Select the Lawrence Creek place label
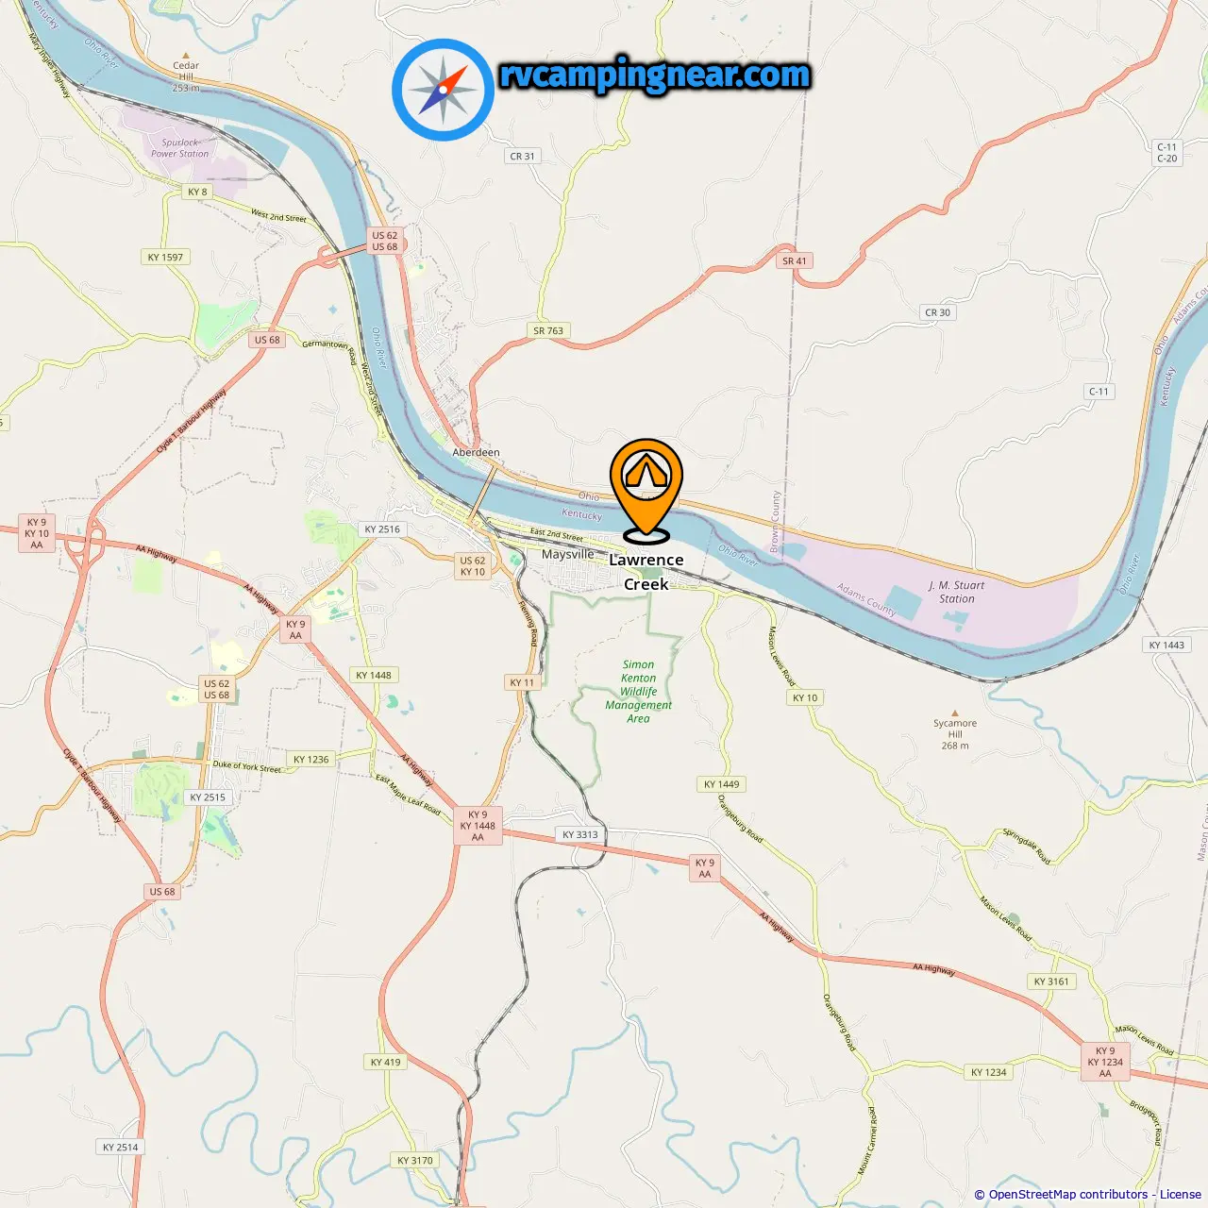The height and width of the screenshot is (1208, 1208). [x=646, y=572]
